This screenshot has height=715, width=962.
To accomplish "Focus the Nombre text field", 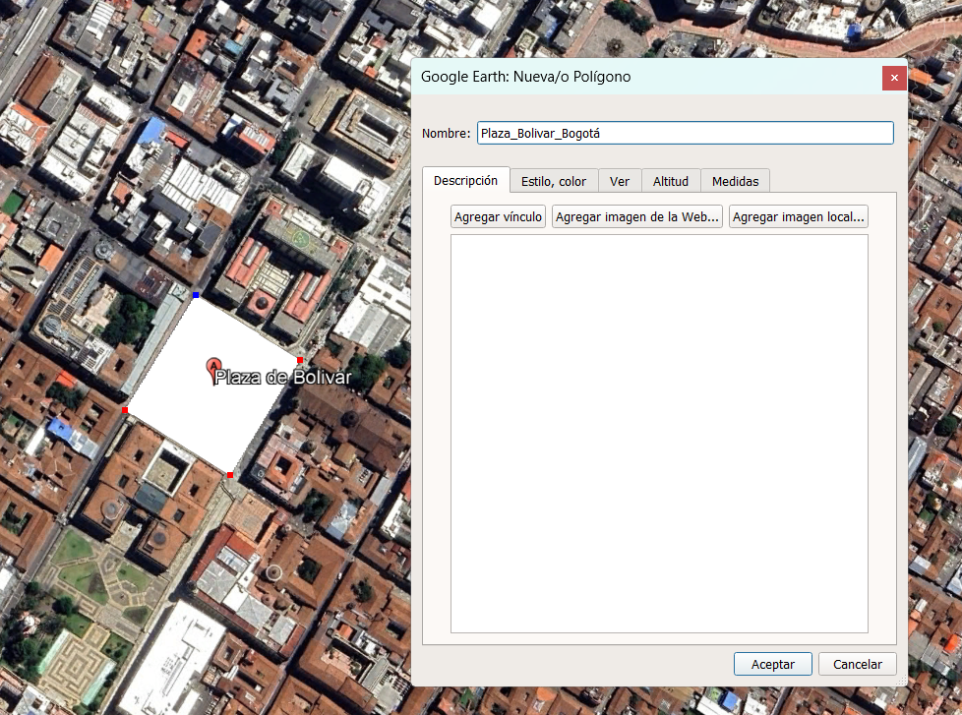I will click(x=686, y=133).
